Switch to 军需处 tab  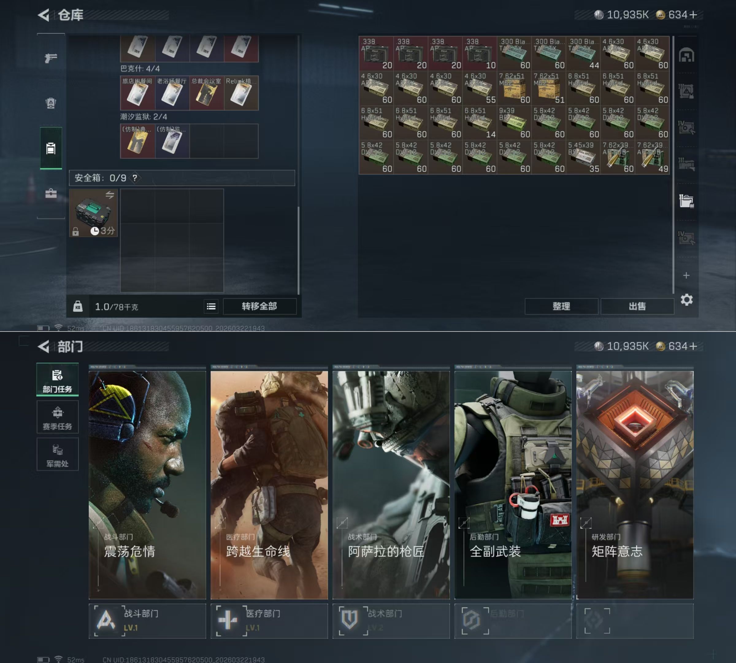click(58, 455)
